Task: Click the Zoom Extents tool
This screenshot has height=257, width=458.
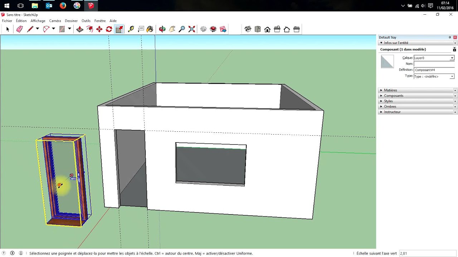Action: [192, 29]
